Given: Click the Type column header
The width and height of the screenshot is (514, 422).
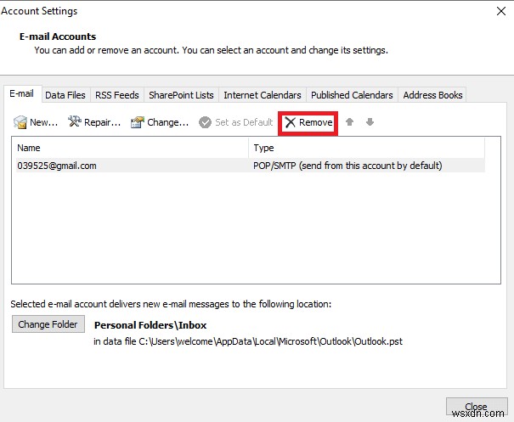Looking at the screenshot, I should tap(366, 148).
